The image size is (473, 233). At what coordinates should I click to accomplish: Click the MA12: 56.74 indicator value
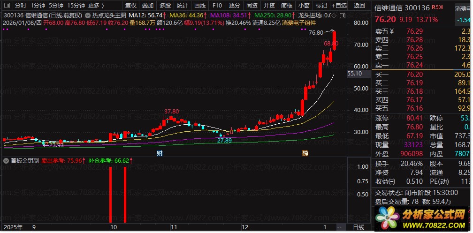click(x=147, y=15)
